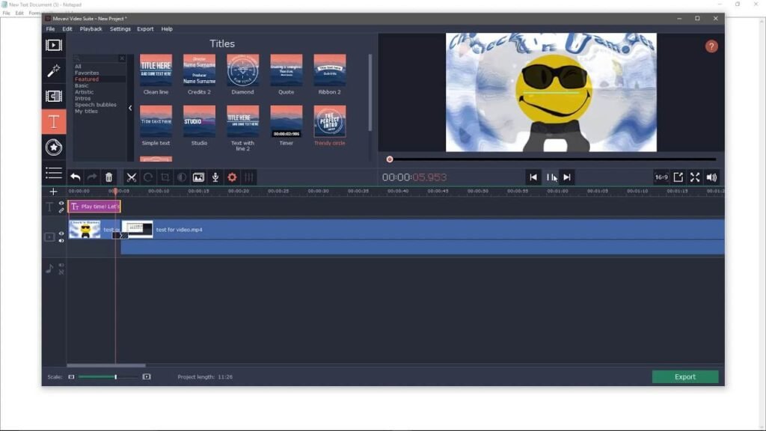Delete the selected clip with trash icon
766x431 pixels.
coord(109,177)
